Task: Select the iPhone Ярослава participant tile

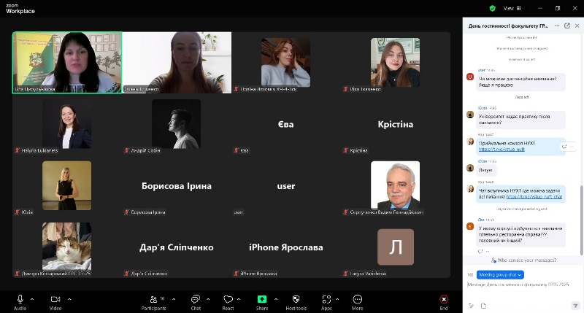Action: pos(286,247)
